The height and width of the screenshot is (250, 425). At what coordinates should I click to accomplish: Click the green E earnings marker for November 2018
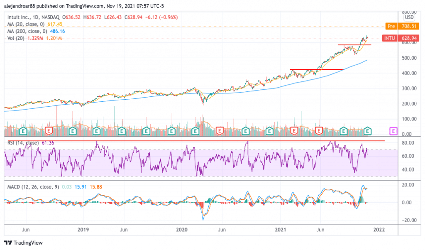pos(72,131)
